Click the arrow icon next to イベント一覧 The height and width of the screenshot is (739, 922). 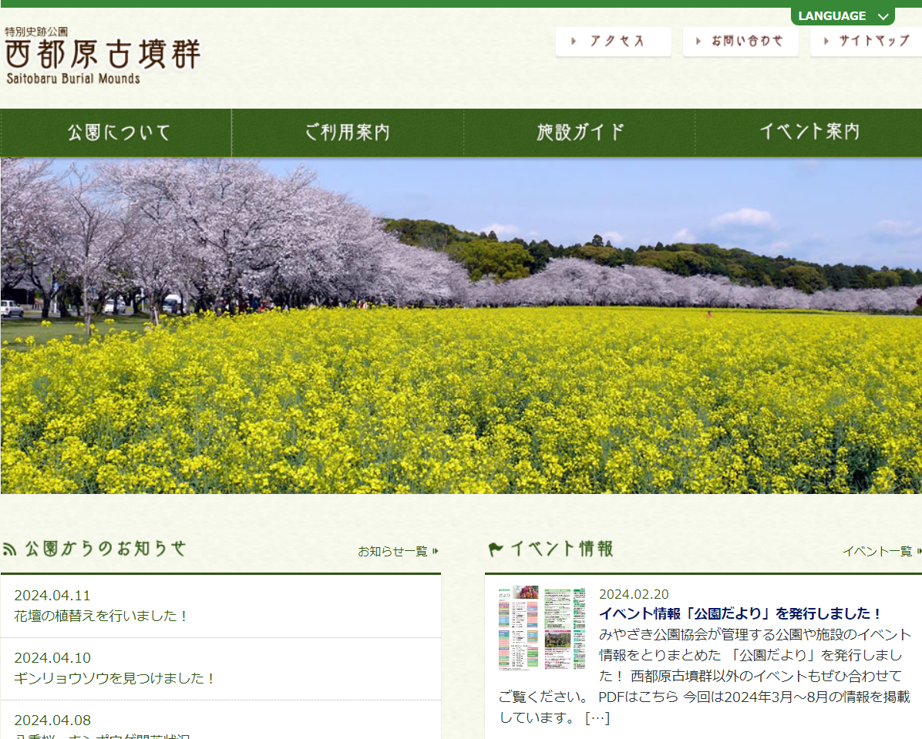(918, 551)
